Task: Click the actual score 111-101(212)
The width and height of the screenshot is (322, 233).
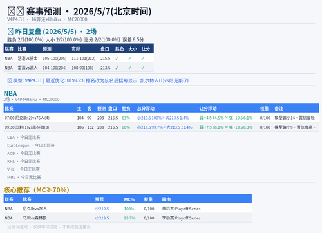Action: (x=84, y=59)
